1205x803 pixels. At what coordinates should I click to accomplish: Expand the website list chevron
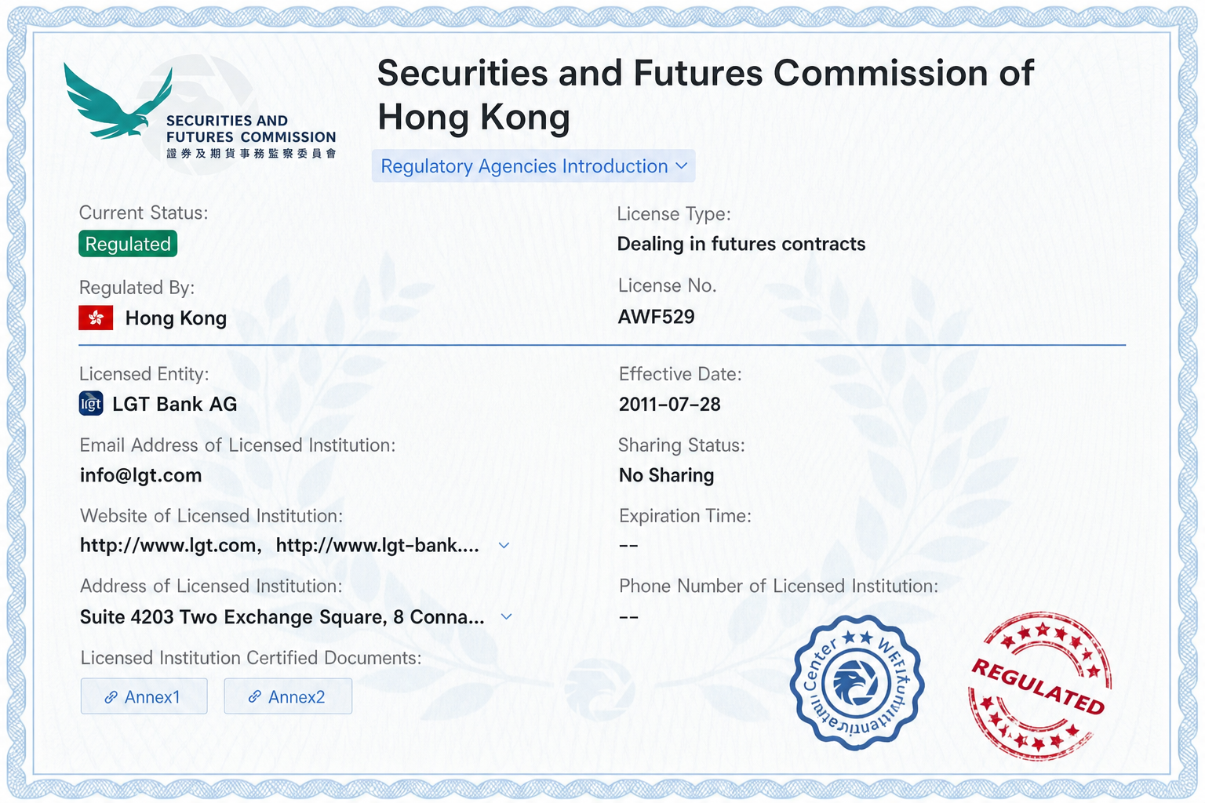(x=504, y=546)
